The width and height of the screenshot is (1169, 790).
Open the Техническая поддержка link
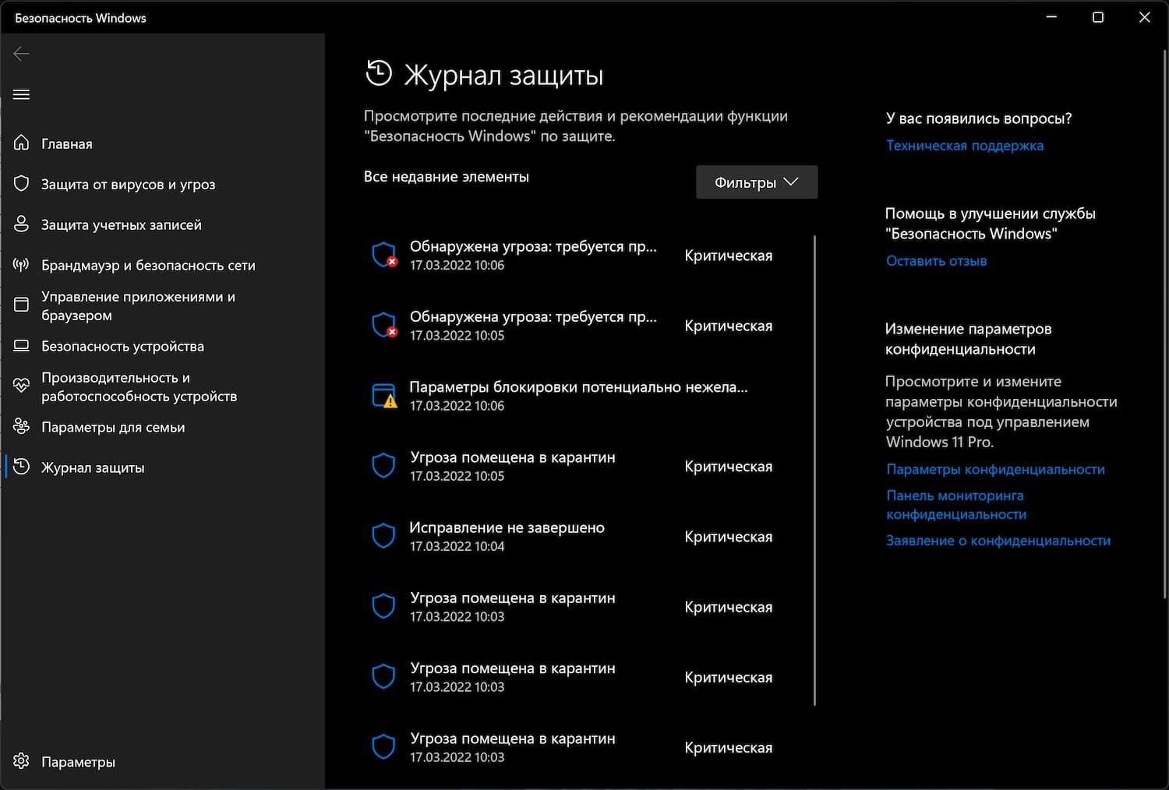pyautogui.click(x=964, y=146)
